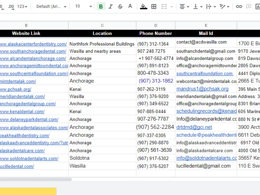Toggle italic formatting
Screen dimensions: 260x195
[110, 6]
